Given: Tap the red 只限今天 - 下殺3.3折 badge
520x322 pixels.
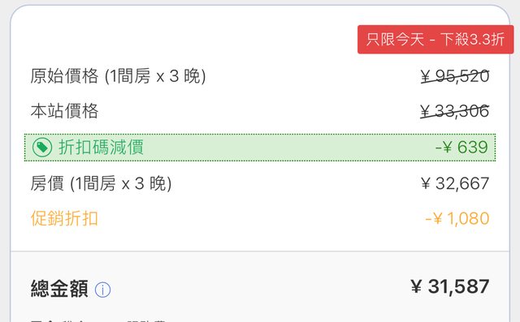Looking at the screenshot, I should pos(435,40).
